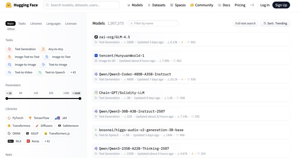Image resolution: width=301 pixels, height=158 pixels.
Task: Click the Docs book icon in navbar
Action: tap(219, 5)
